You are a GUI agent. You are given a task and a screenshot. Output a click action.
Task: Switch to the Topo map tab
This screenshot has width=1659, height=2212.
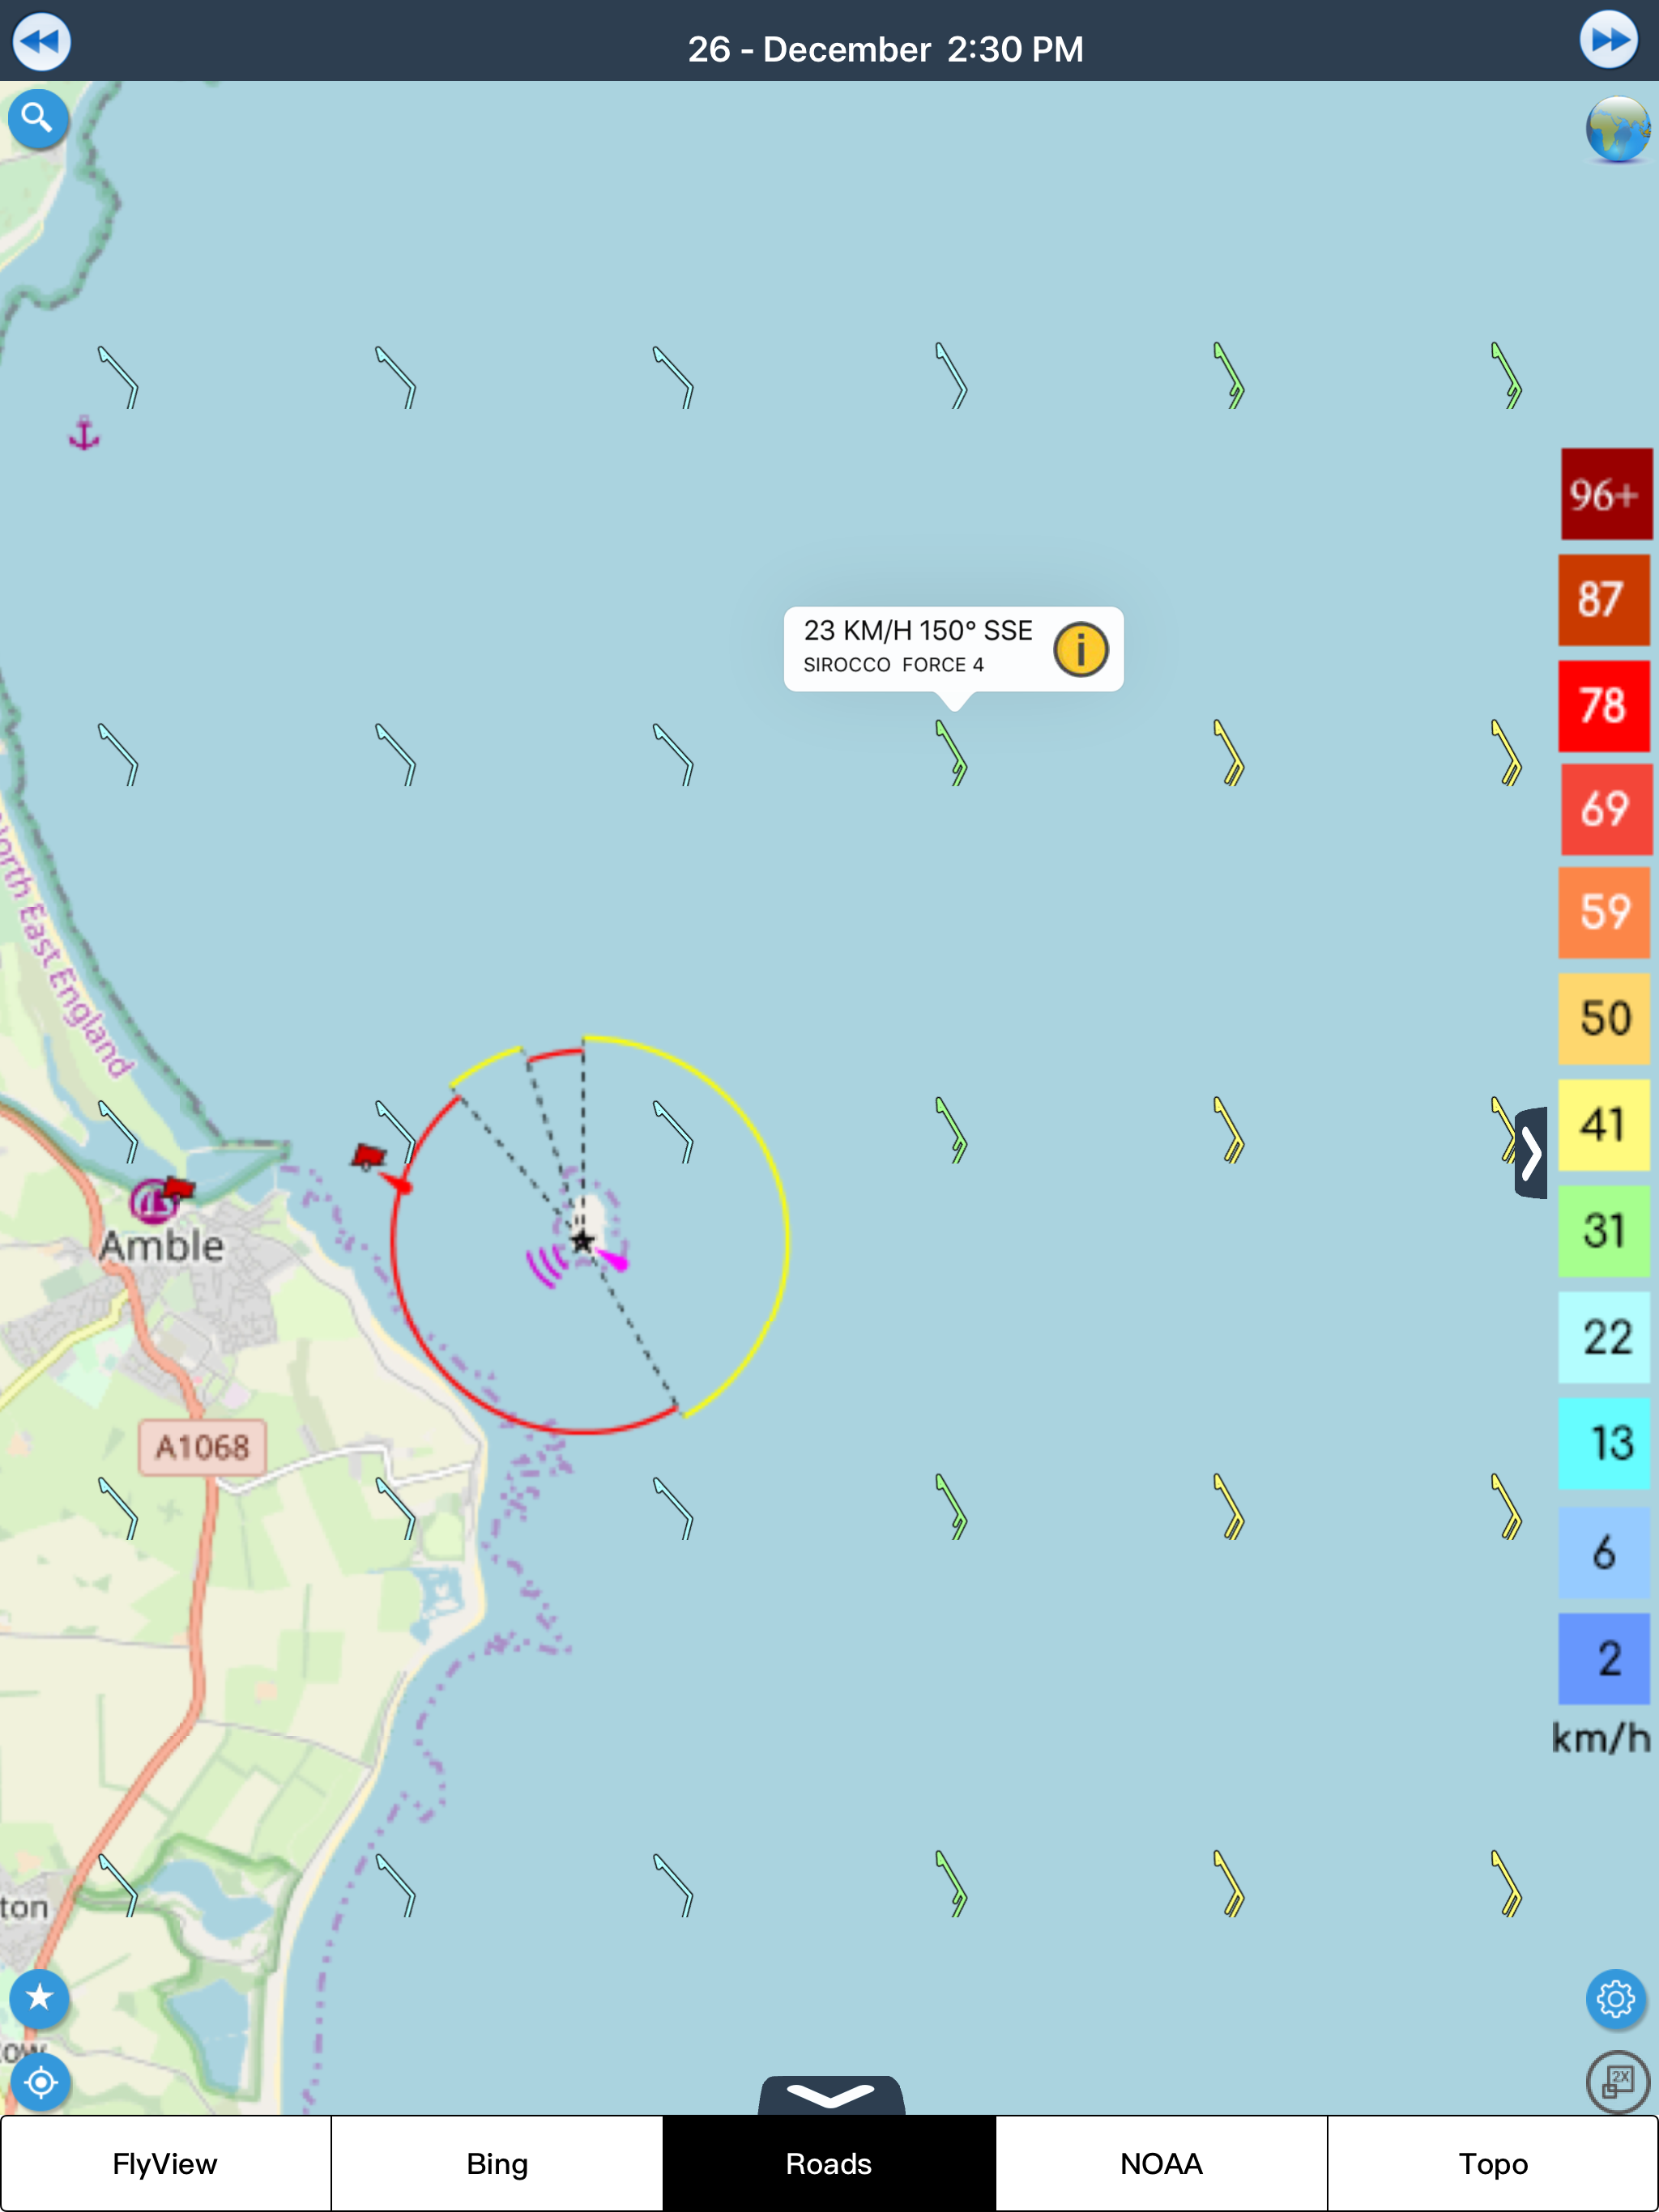(x=1493, y=2164)
